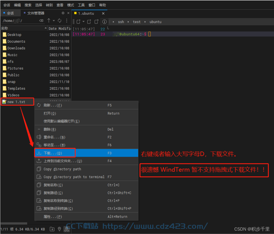Choose 移动至 in the context menu
Screen dimensions: 274x234
pyautogui.click(x=86, y=145)
